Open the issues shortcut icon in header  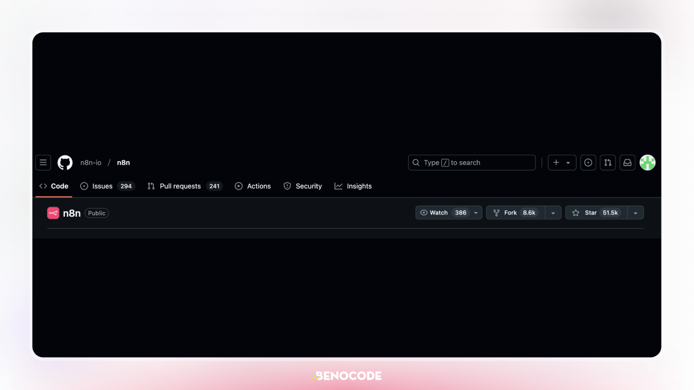(588, 163)
